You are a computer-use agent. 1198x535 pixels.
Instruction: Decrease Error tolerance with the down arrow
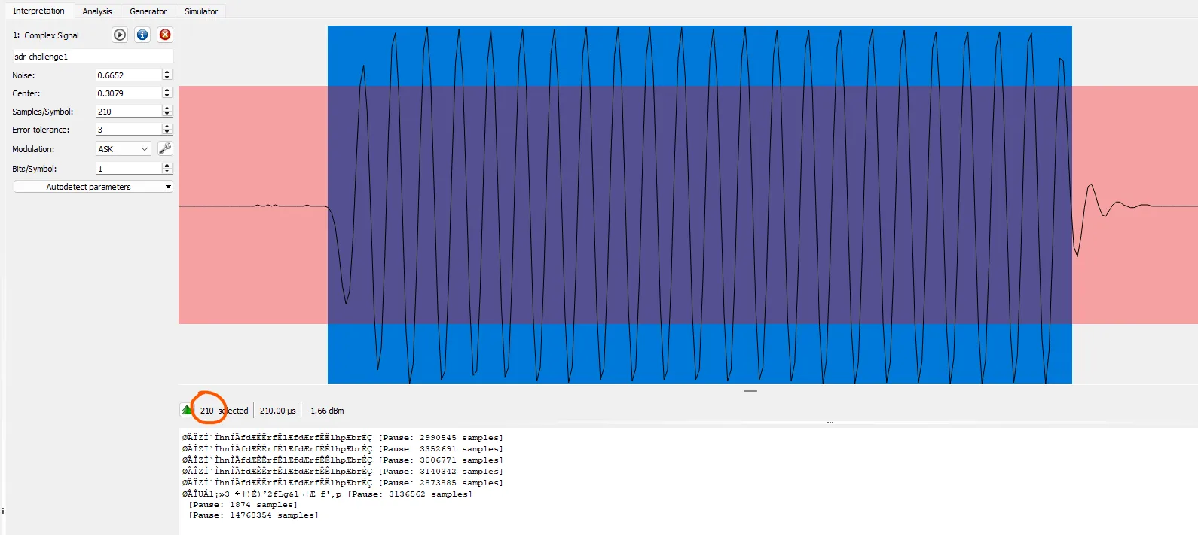coord(167,133)
